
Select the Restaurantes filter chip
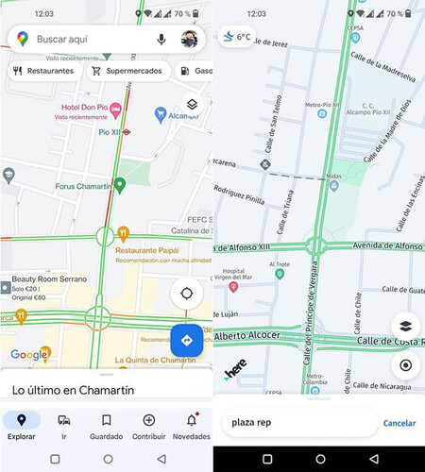[x=44, y=71]
